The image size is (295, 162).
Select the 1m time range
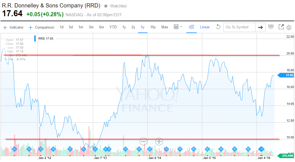tap(81, 27)
